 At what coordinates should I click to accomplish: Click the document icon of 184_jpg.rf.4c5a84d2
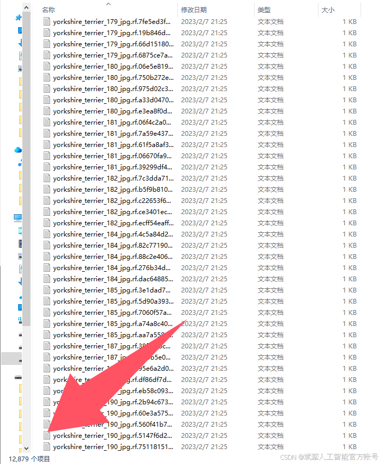click(47, 234)
